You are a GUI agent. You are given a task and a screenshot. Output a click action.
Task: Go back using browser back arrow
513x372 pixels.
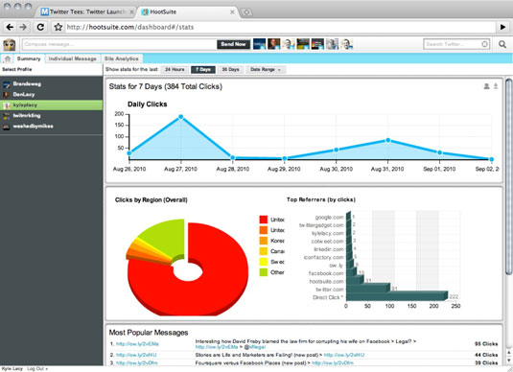pyautogui.click(x=10, y=27)
